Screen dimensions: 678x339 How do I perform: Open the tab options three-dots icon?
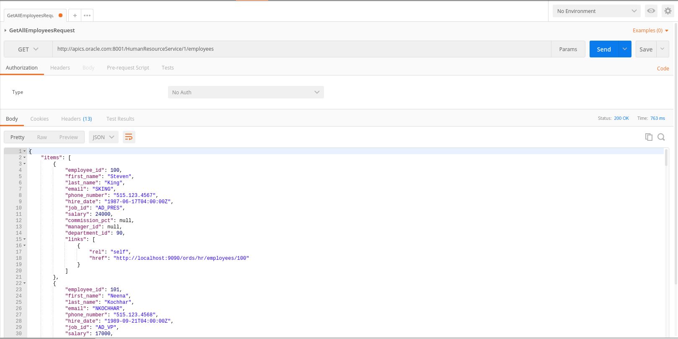pos(87,16)
